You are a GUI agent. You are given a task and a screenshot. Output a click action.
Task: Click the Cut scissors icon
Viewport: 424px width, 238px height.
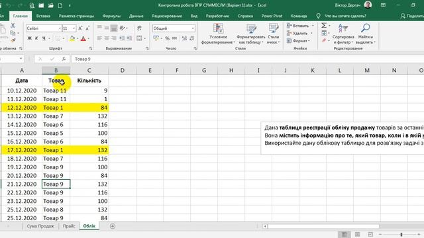point(13,26)
